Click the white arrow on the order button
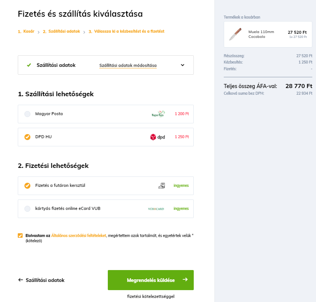 [185, 279]
